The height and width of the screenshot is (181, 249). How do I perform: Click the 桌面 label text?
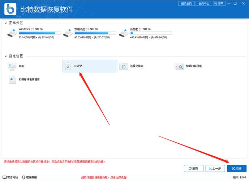(x=21, y=66)
